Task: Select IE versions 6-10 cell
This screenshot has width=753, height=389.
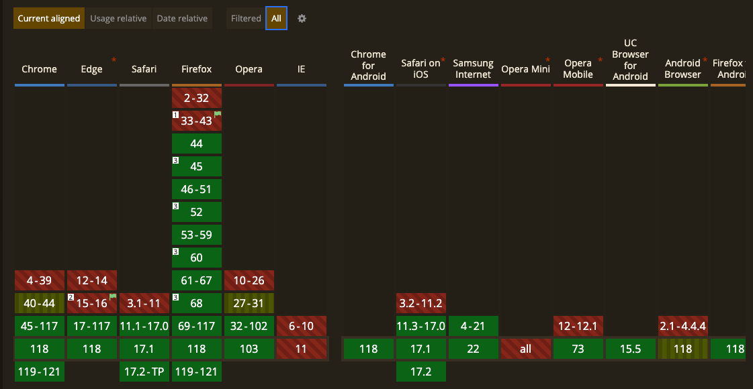Action: pos(301,326)
